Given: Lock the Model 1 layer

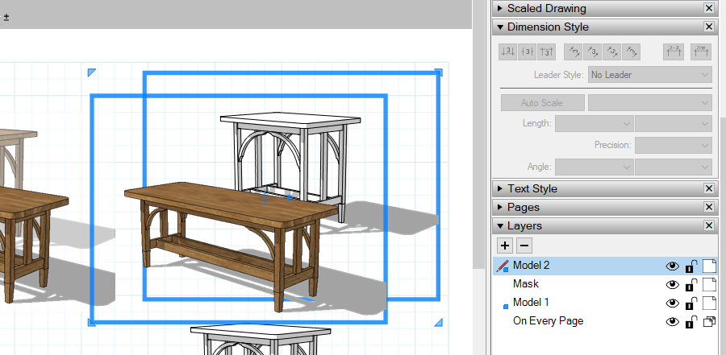Looking at the screenshot, I should coord(691,303).
